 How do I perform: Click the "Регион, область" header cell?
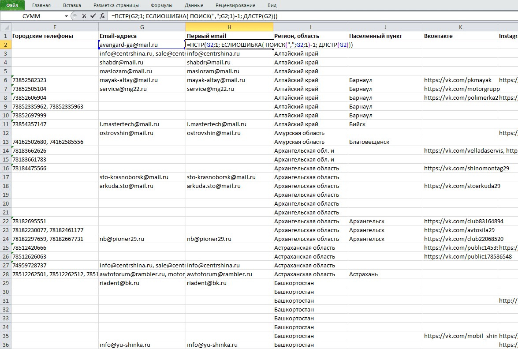click(x=310, y=36)
